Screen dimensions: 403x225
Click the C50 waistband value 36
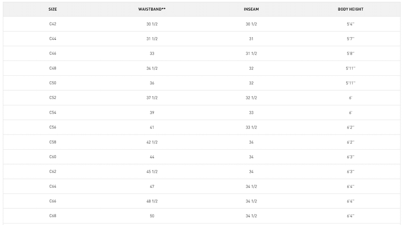(x=152, y=83)
